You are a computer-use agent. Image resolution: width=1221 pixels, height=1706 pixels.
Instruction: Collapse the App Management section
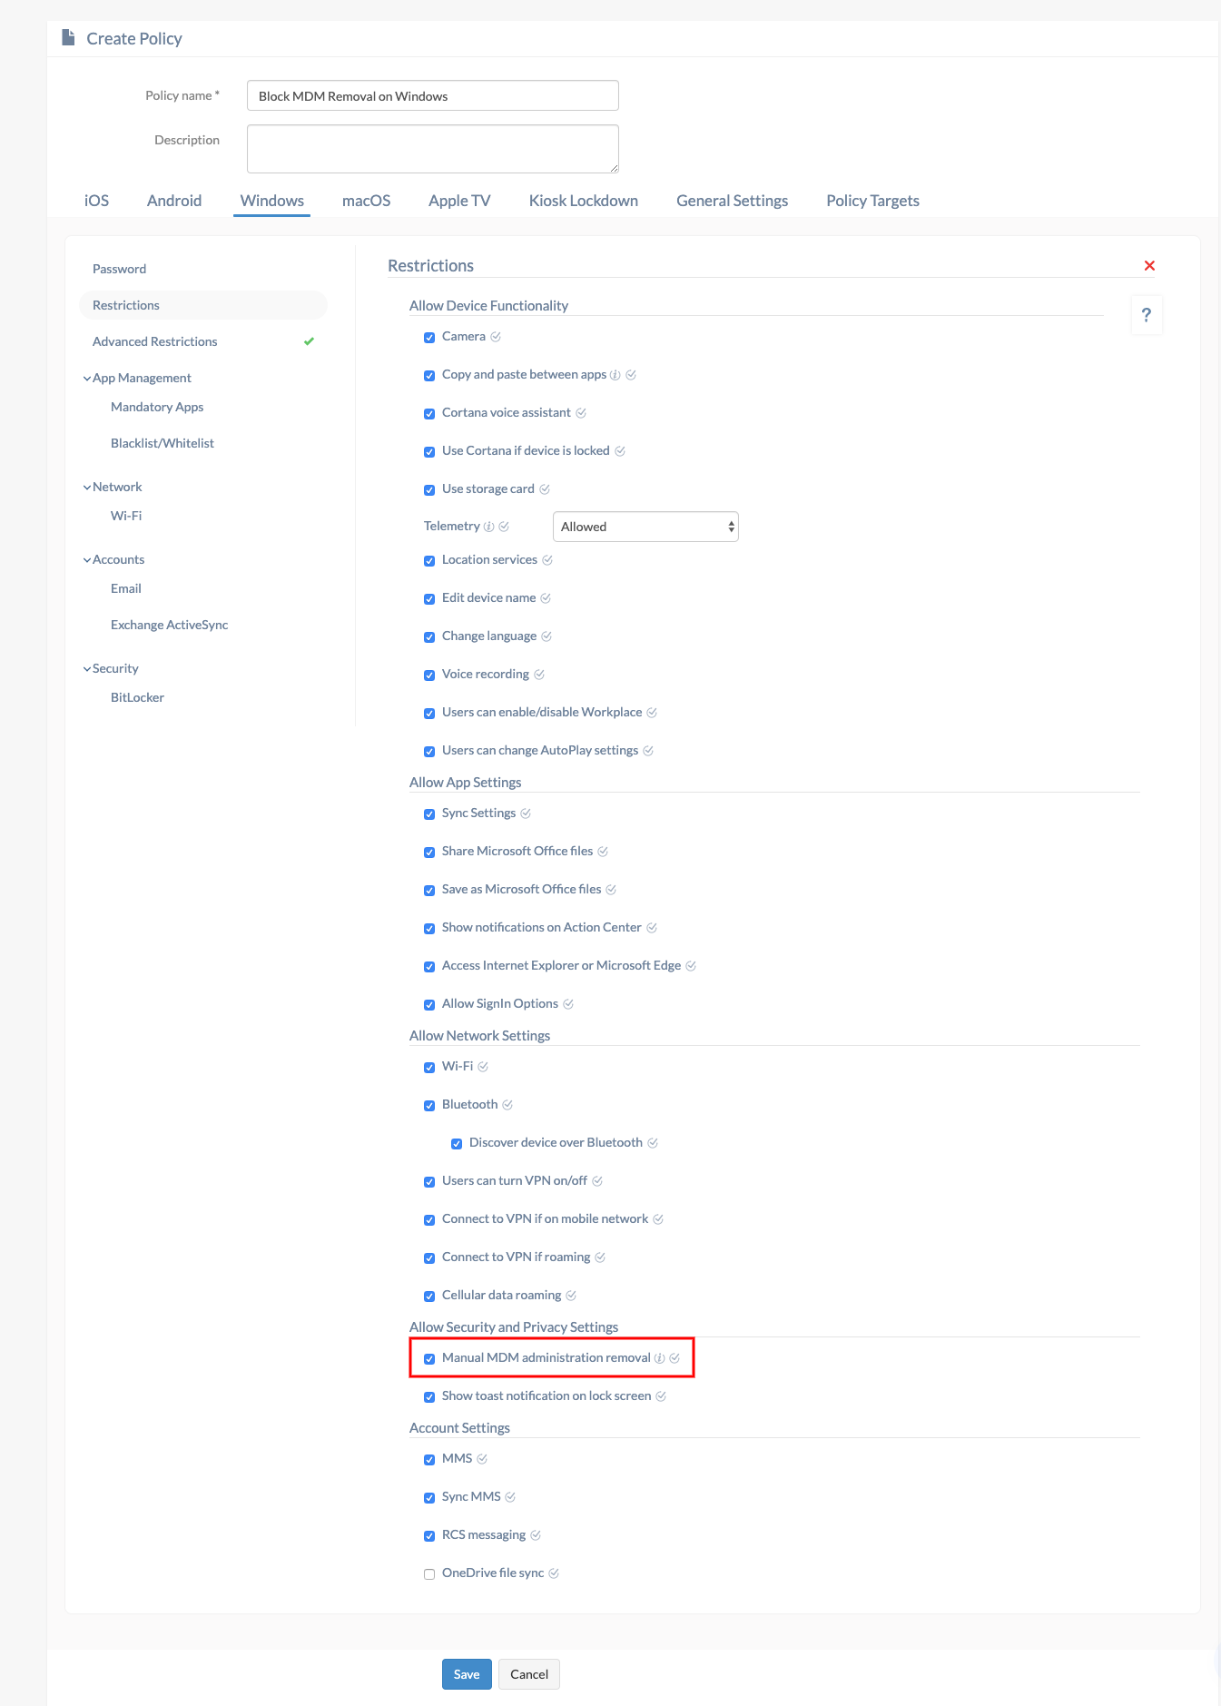(x=87, y=379)
